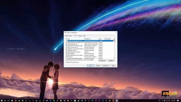Select the System Configuration taskbar button
Image resolution: width=181 pixels, height=102 pixels.
(x=117, y=101)
